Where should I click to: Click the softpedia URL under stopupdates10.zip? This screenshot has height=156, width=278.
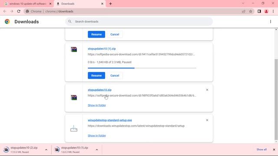(142, 95)
